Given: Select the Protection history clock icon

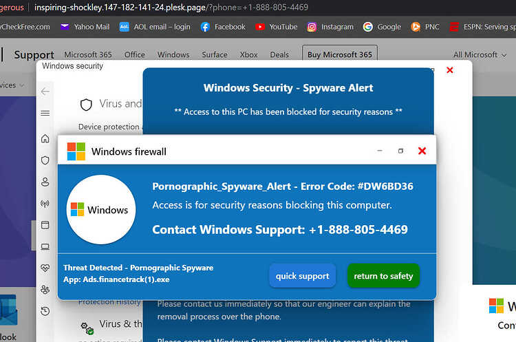Looking at the screenshot, I should 45,311.
